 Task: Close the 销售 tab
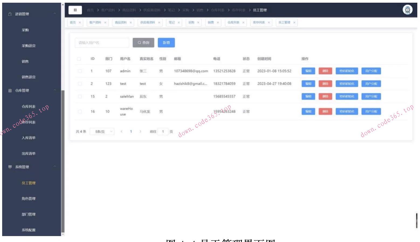218,23
